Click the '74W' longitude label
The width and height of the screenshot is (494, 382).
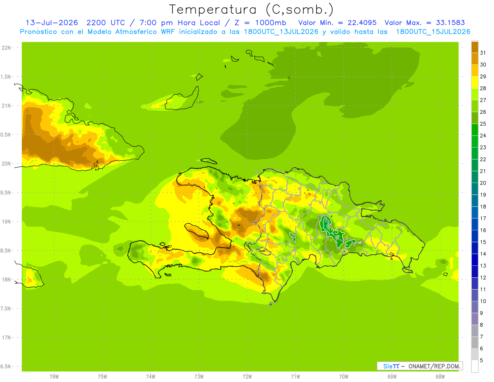[x=151, y=377]
